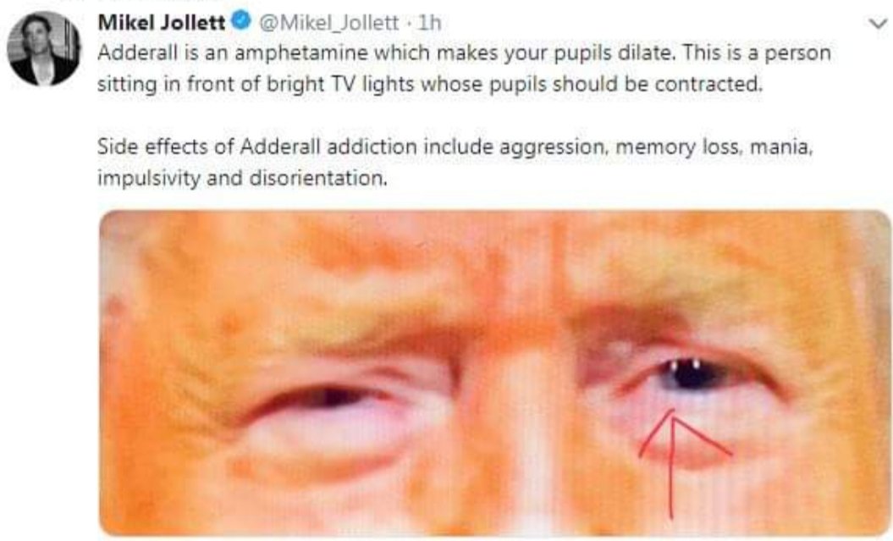Screen dimensions: 893x541
Task: Open the 1h timestamp link
Action: (430, 23)
